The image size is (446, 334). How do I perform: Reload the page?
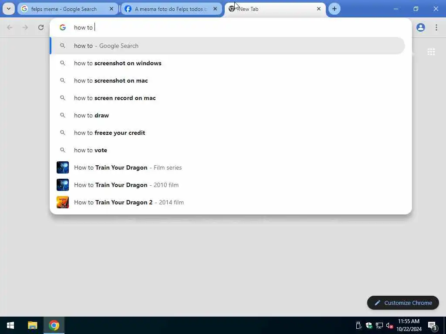coord(41,27)
